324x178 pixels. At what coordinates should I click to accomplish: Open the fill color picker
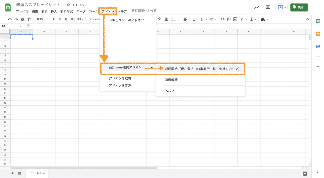[160, 19]
